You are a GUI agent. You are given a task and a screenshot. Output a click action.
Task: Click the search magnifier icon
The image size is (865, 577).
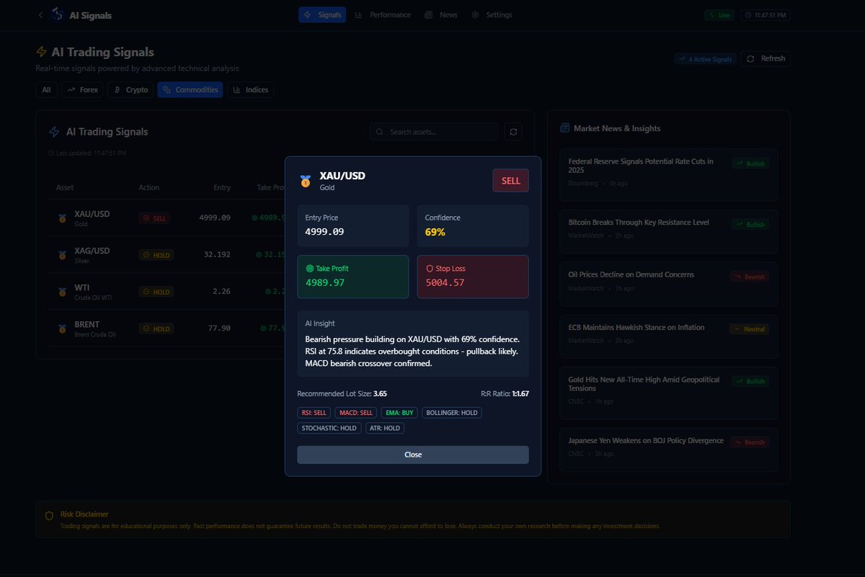[x=380, y=132]
